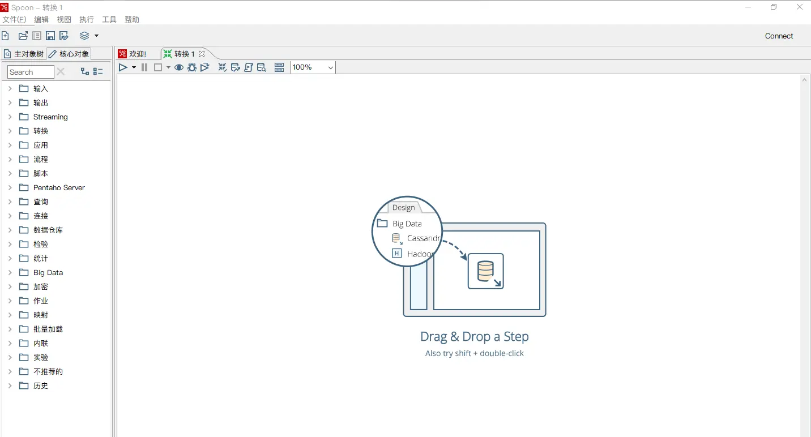Select the Big Data tree row
The height and width of the screenshot is (437, 811).
point(57,272)
